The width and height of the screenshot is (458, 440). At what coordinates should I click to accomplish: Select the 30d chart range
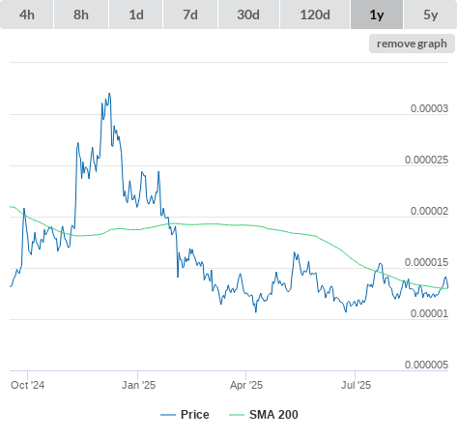pyautogui.click(x=248, y=15)
